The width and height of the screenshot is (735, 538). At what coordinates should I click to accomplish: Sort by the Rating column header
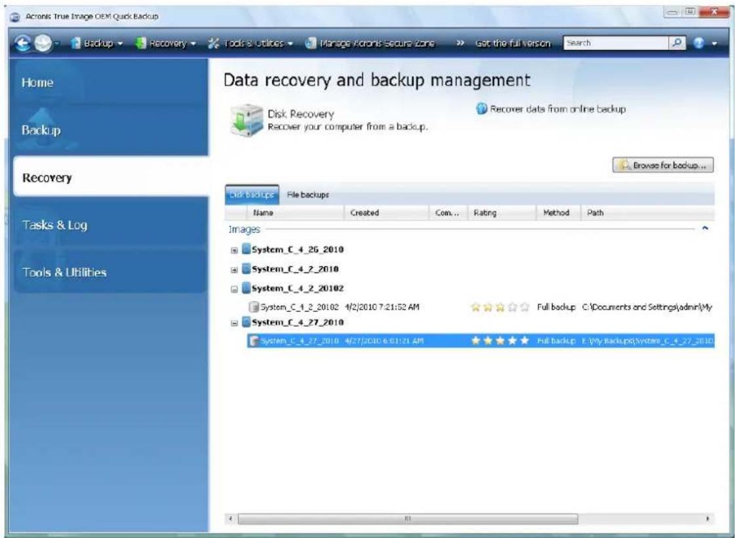[502, 213]
